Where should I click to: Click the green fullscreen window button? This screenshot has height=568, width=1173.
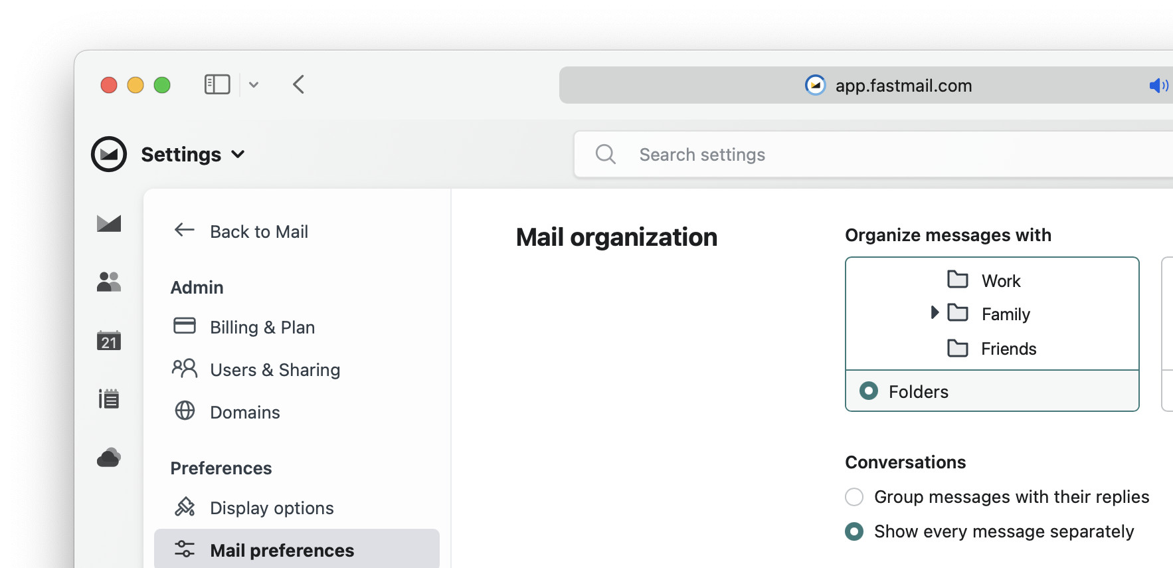pyautogui.click(x=162, y=85)
